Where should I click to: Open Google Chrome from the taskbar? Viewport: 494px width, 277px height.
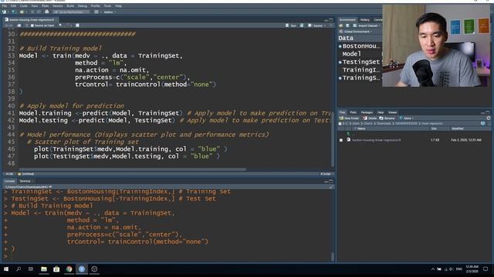click(69, 269)
